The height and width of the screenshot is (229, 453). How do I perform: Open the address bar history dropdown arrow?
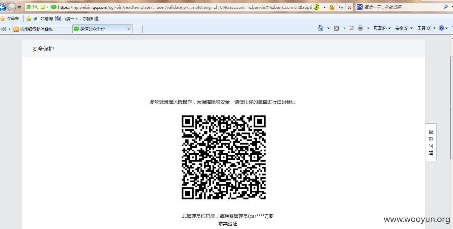tap(325, 7)
